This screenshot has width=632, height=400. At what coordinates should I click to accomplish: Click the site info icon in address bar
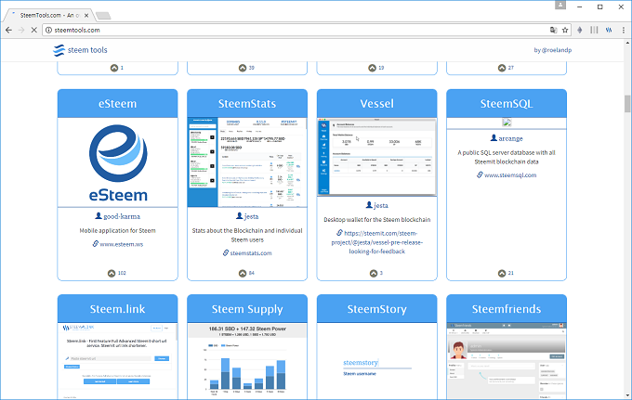point(48,31)
